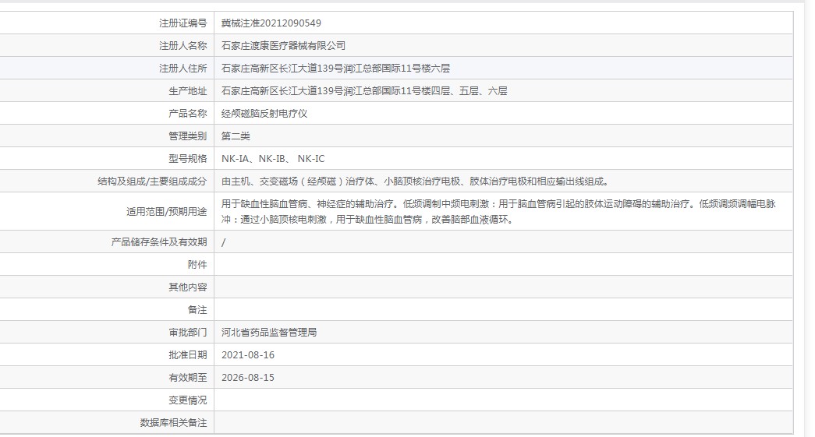
Task: Click the 备注 label
Action: [197, 310]
